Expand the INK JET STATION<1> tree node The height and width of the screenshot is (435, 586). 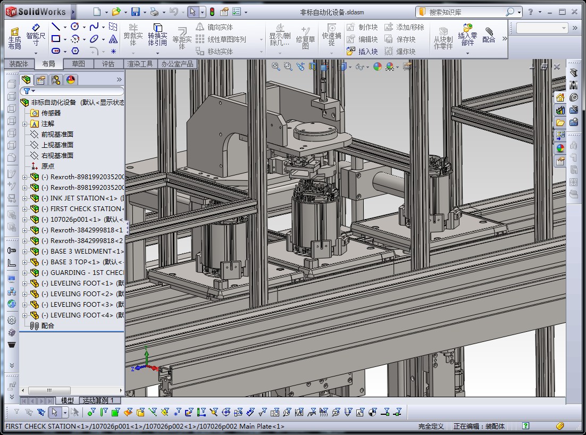(x=24, y=198)
